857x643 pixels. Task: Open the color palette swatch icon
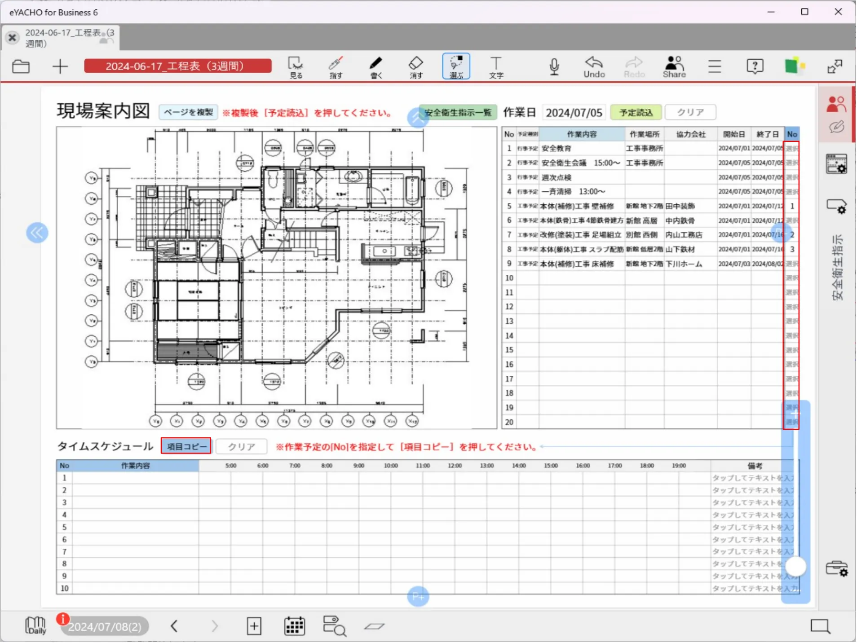[x=794, y=66]
